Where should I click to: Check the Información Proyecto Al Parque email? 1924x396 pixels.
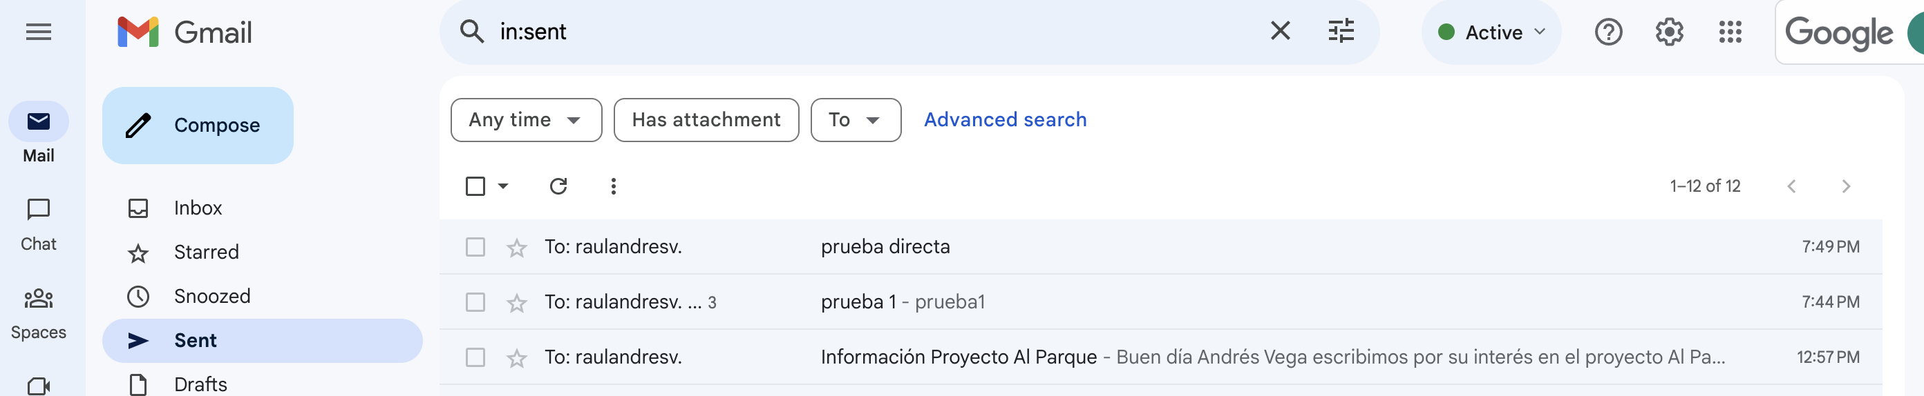475,357
